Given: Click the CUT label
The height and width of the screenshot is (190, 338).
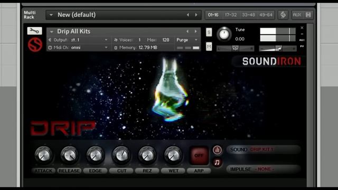Looking at the screenshot, I should pos(121,171).
